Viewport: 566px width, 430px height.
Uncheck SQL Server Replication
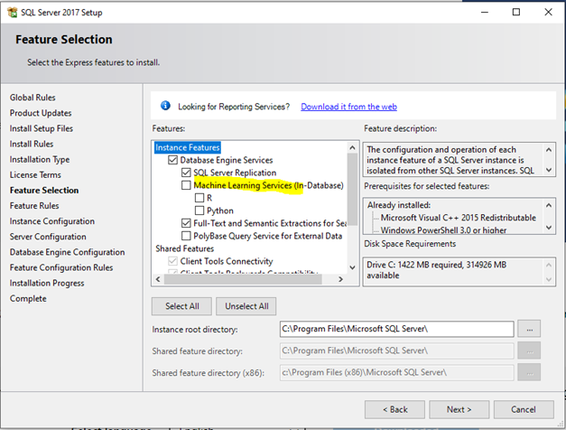coord(187,173)
